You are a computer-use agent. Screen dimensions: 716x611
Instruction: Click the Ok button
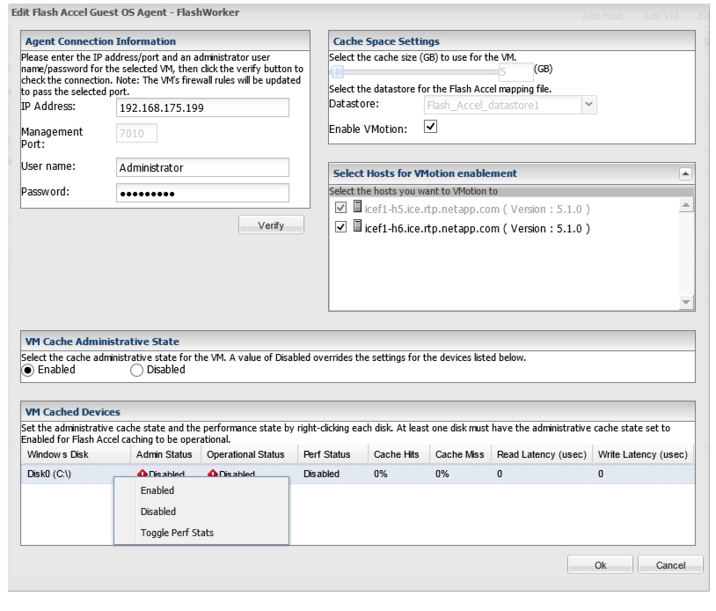click(x=600, y=565)
